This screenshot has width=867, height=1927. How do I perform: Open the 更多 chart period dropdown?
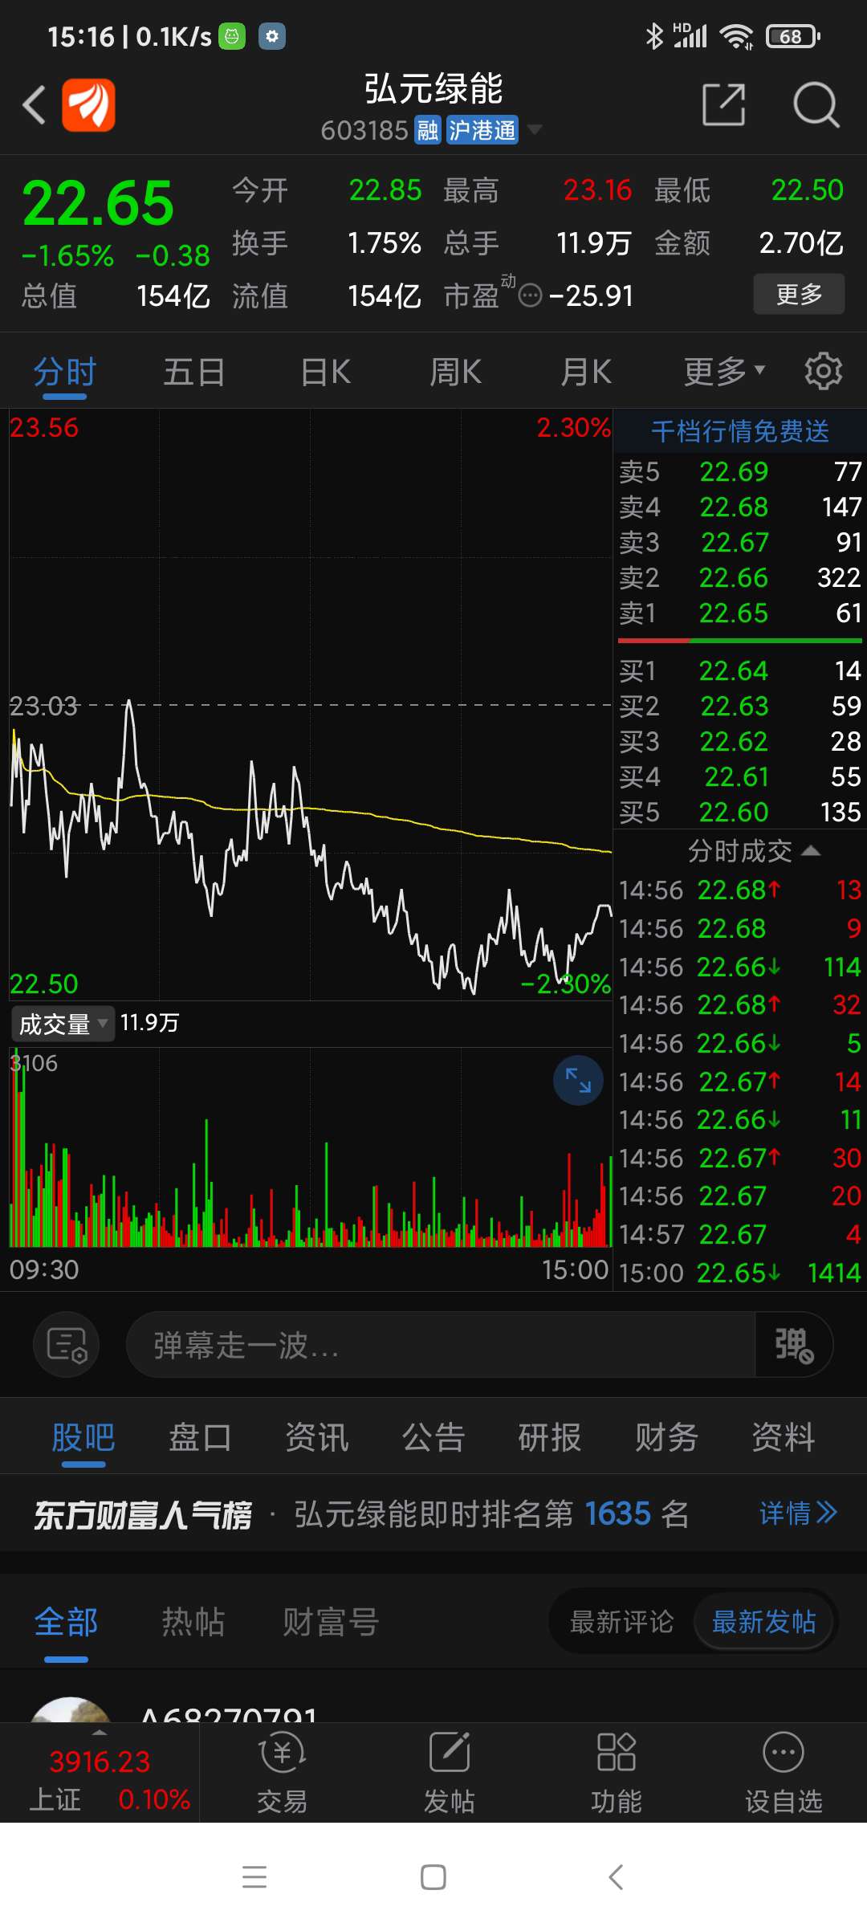[x=725, y=372]
